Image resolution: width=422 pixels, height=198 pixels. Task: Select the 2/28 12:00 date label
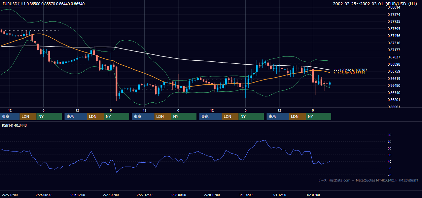(212, 195)
